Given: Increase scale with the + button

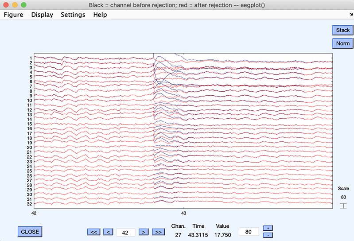Looking at the screenshot, I should coord(268,228).
